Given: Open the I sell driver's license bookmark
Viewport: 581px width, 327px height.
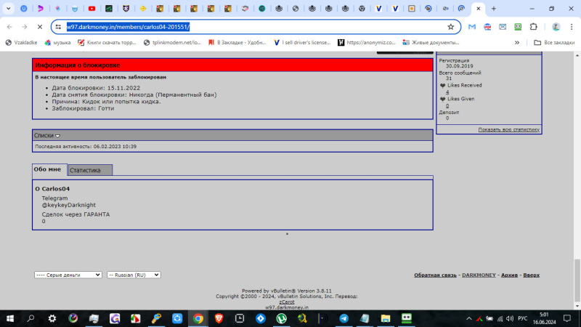Looking at the screenshot, I should click(302, 43).
